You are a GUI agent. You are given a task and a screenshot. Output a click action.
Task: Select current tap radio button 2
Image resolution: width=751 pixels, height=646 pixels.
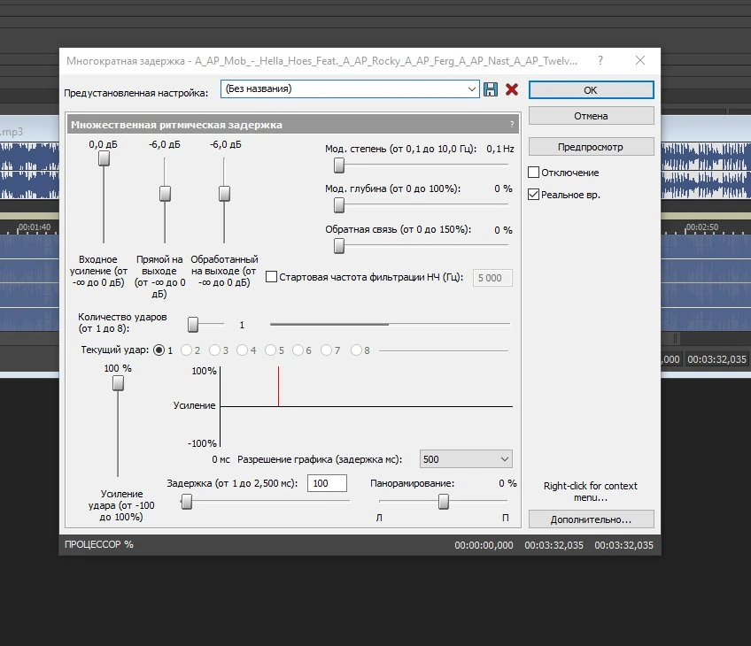[x=186, y=350]
